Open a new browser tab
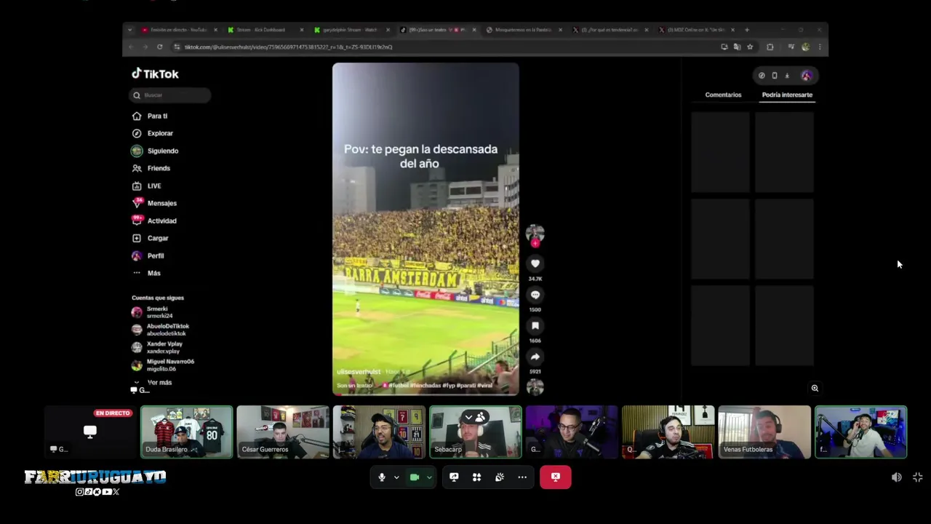 (x=747, y=30)
